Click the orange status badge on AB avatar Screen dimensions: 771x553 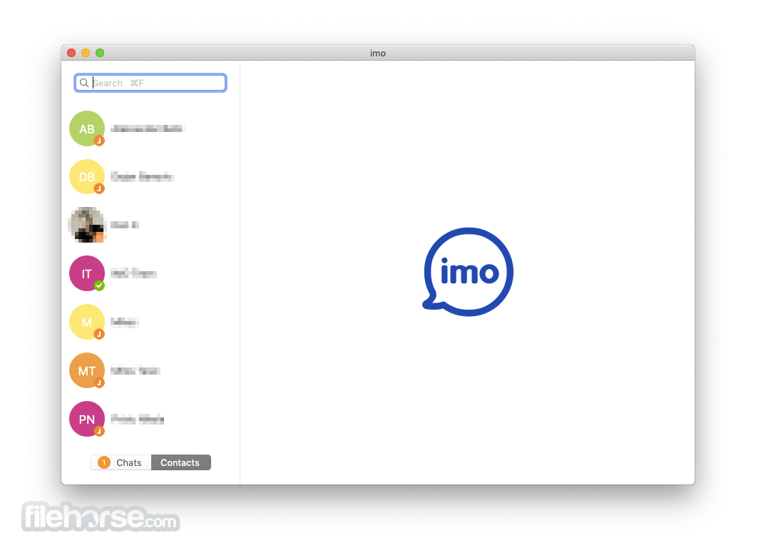[x=99, y=141]
